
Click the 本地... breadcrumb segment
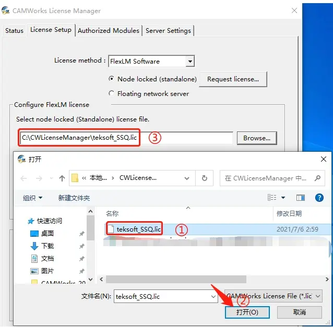tap(98, 178)
